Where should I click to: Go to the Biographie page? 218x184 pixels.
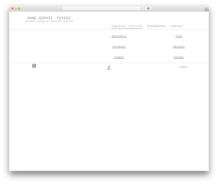[x=157, y=26]
